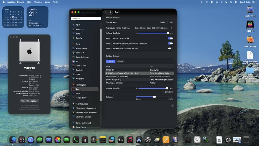Open the Editar menu

coord(29,2)
